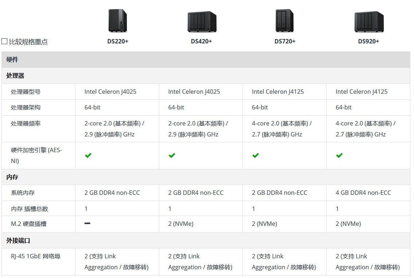The image size is (414, 278).
Task: Click the dash icon in DS220+ M.2 row
Action: [87, 223]
